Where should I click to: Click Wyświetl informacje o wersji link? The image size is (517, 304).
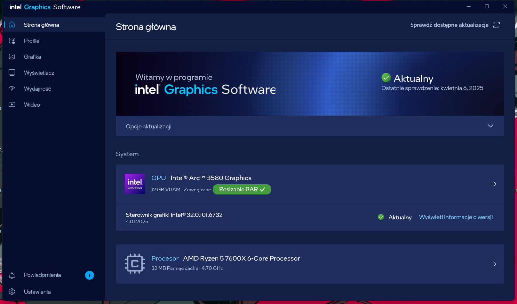coord(456,217)
